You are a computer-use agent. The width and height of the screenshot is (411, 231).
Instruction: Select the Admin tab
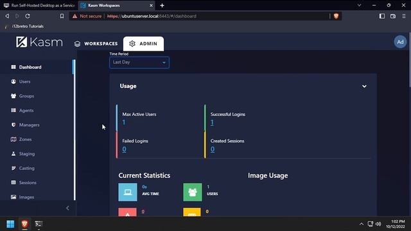(x=143, y=44)
